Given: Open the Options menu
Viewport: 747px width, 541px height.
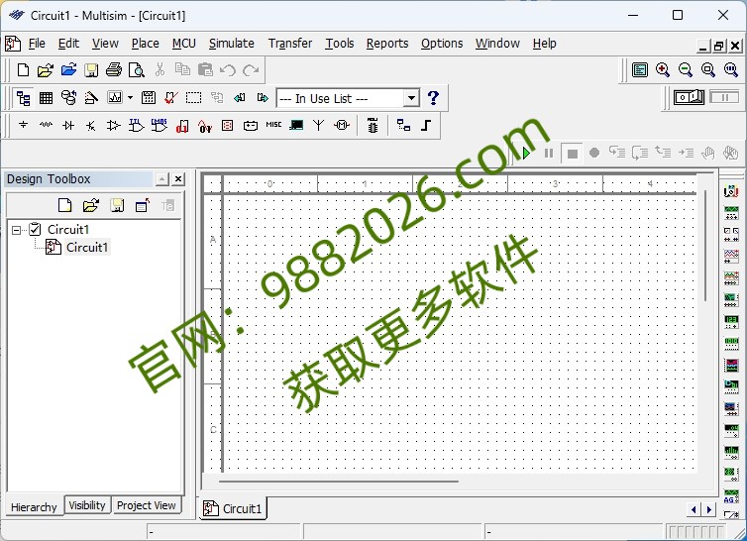Looking at the screenshot, I should pyautogui.click(x=442, y=44).
